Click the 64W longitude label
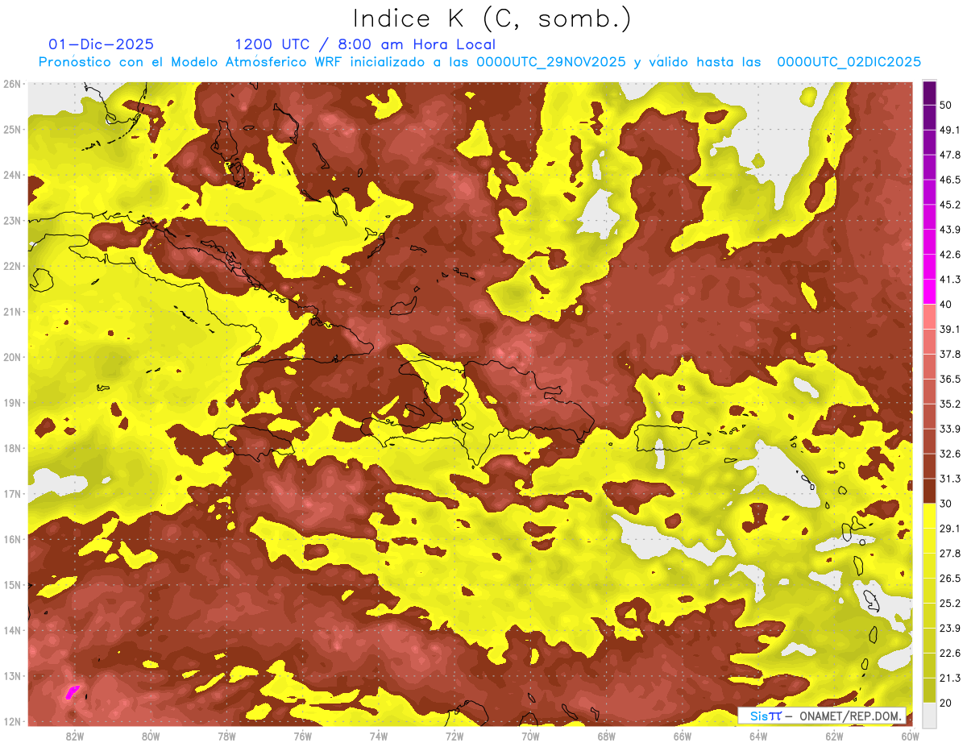The height and width of the screenshot is (747, 967). pyautogui.click(x=758, y=736)
